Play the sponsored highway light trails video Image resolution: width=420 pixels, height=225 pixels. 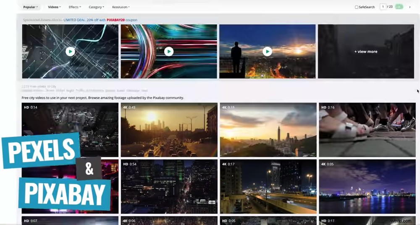tap(169, 52)
